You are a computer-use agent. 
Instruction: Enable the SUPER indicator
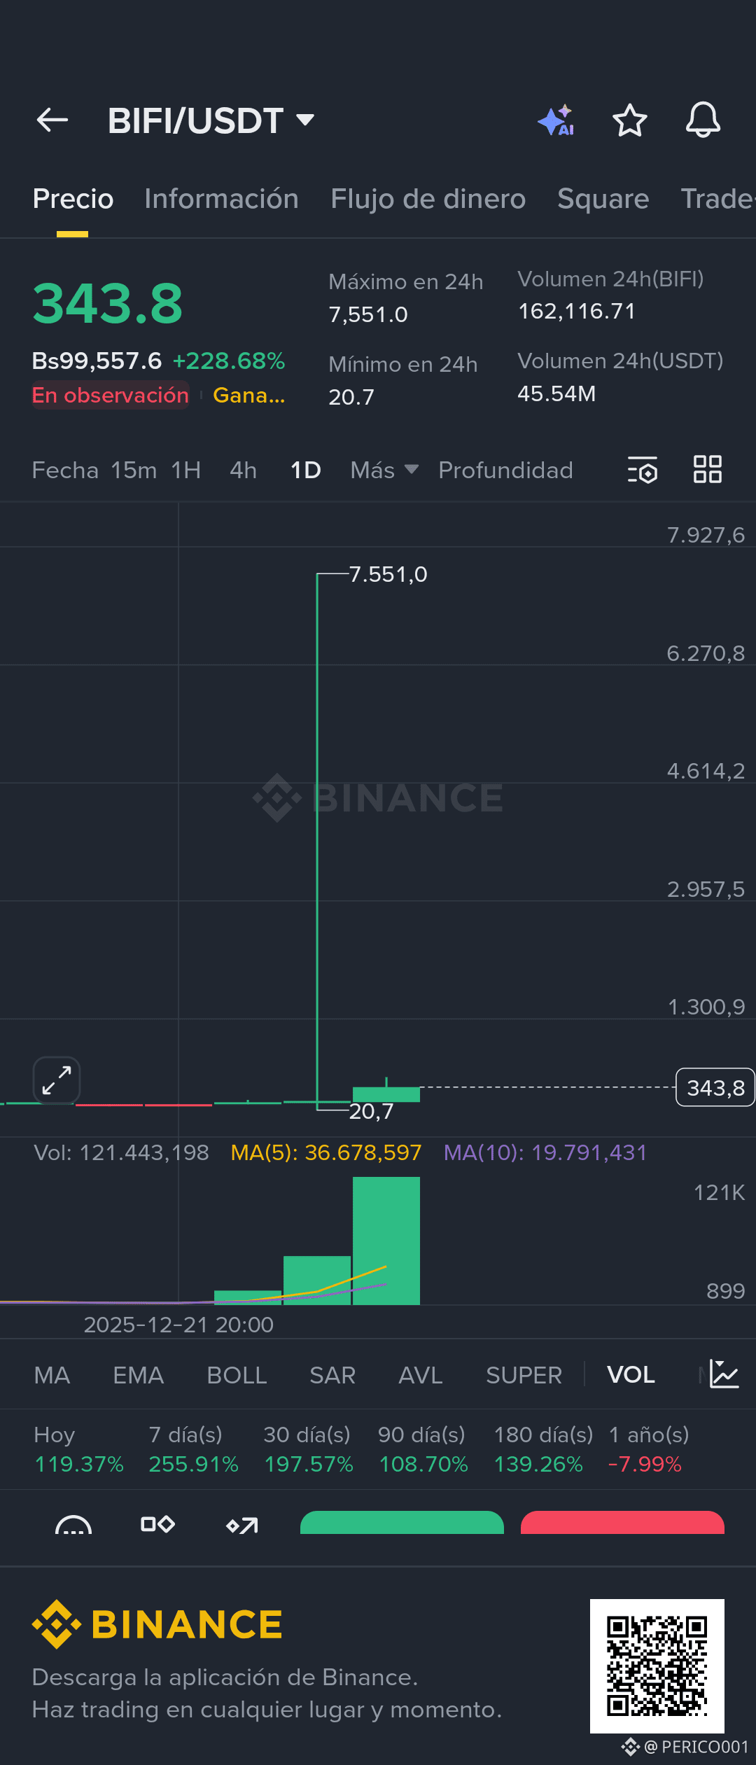click(524, 1375)
